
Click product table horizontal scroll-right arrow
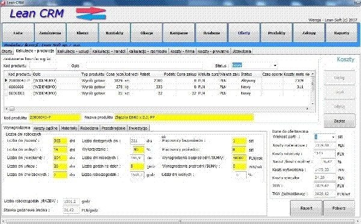(307, 109)
